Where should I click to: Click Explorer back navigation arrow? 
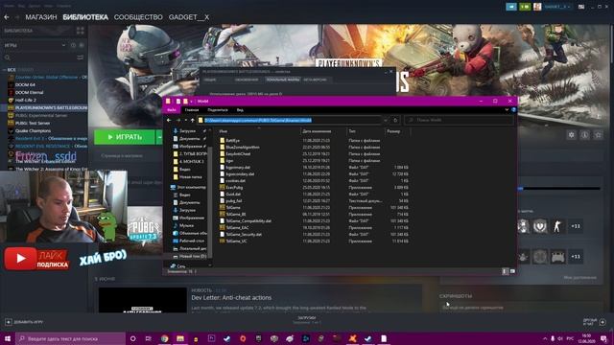click(169, 120)
